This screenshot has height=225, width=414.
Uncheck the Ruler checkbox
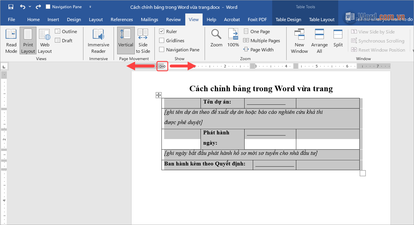161,31
